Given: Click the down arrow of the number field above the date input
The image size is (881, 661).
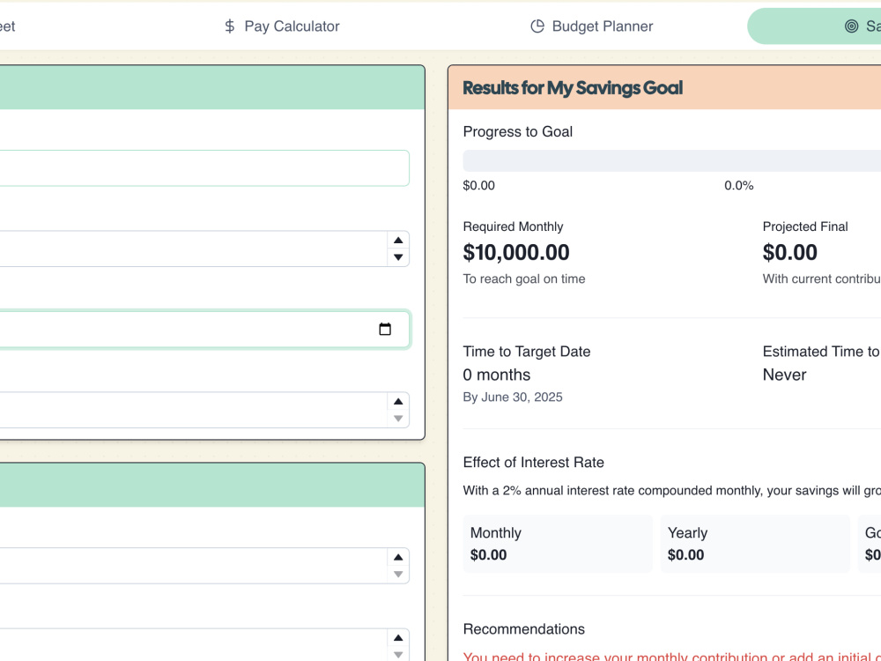Looking at the screenshot, I should tap(398, 257).
